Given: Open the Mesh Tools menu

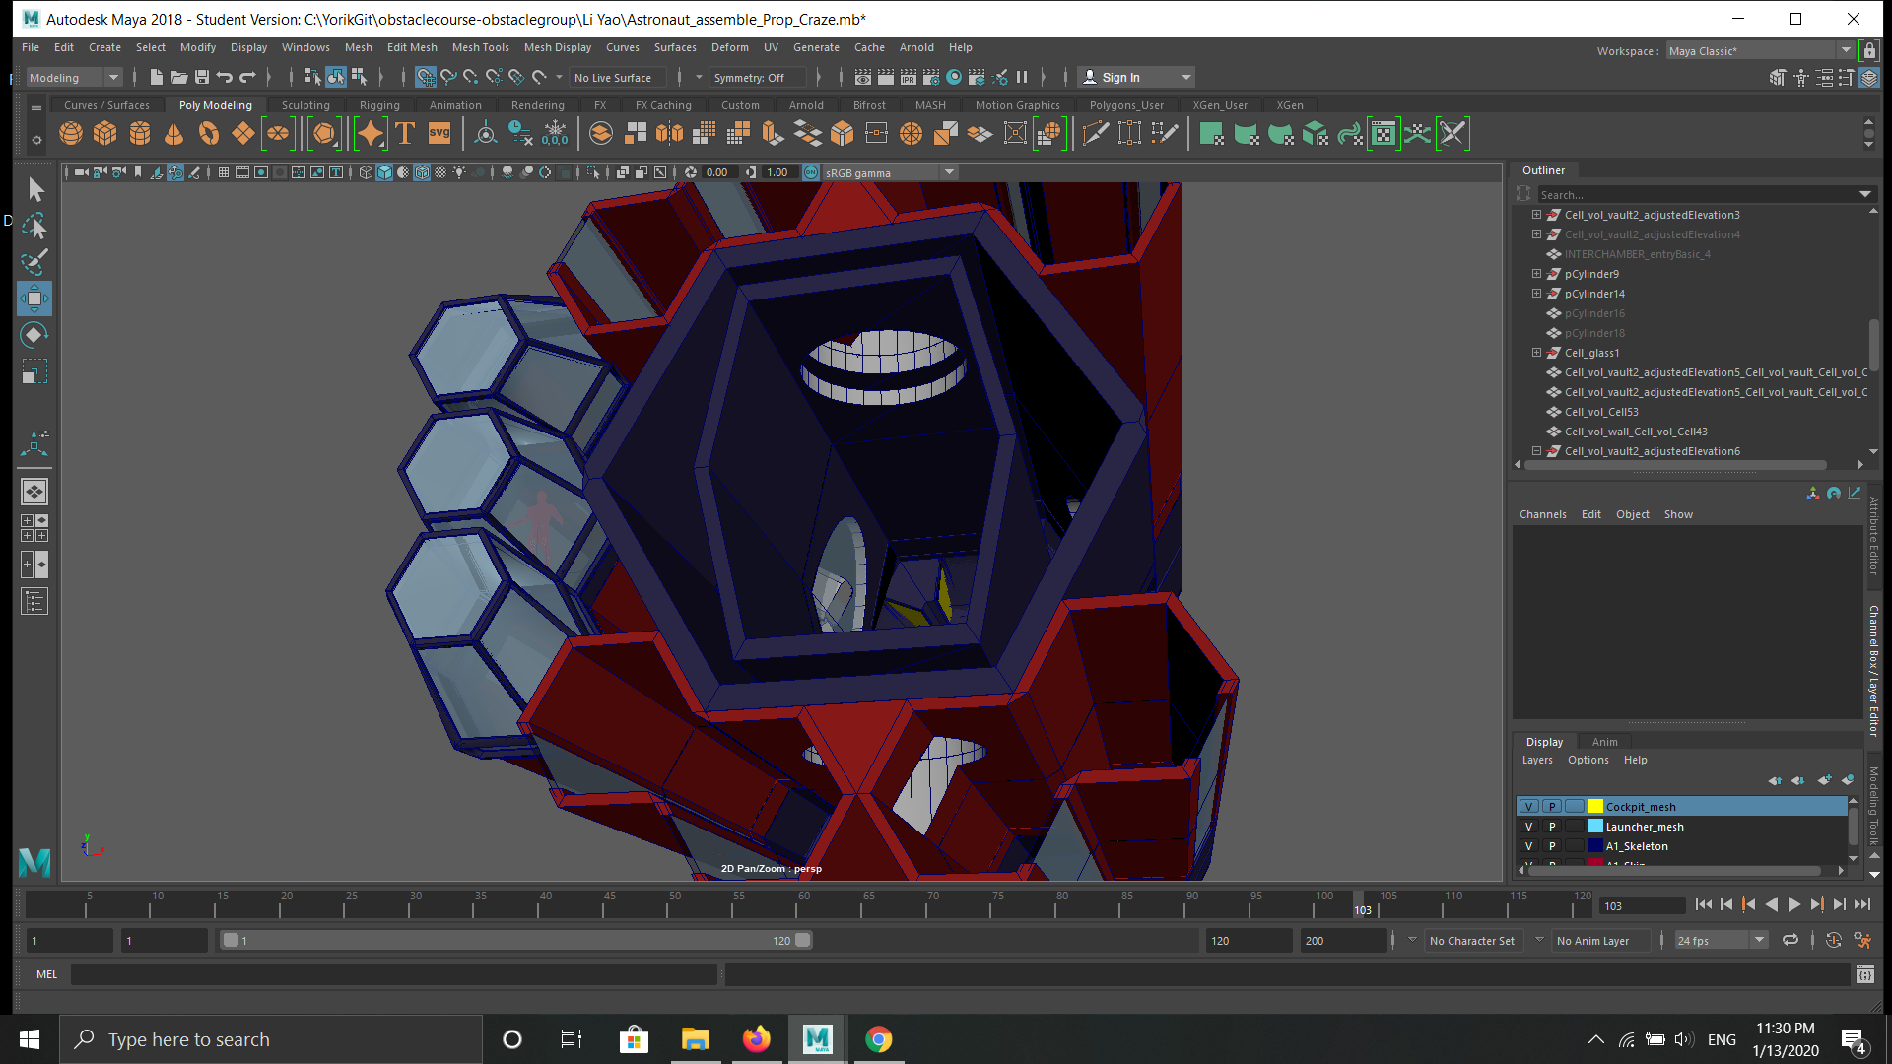Looking at the screenshot, I should (480, 47).
